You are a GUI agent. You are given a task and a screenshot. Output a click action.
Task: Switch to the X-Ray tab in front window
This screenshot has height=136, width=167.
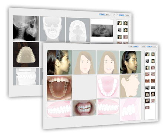coord(131,47)
